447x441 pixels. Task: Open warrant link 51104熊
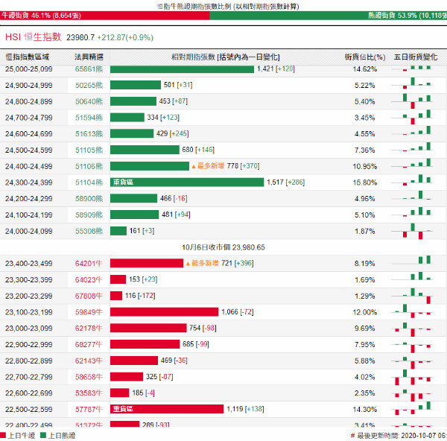(x=89, y=183)
